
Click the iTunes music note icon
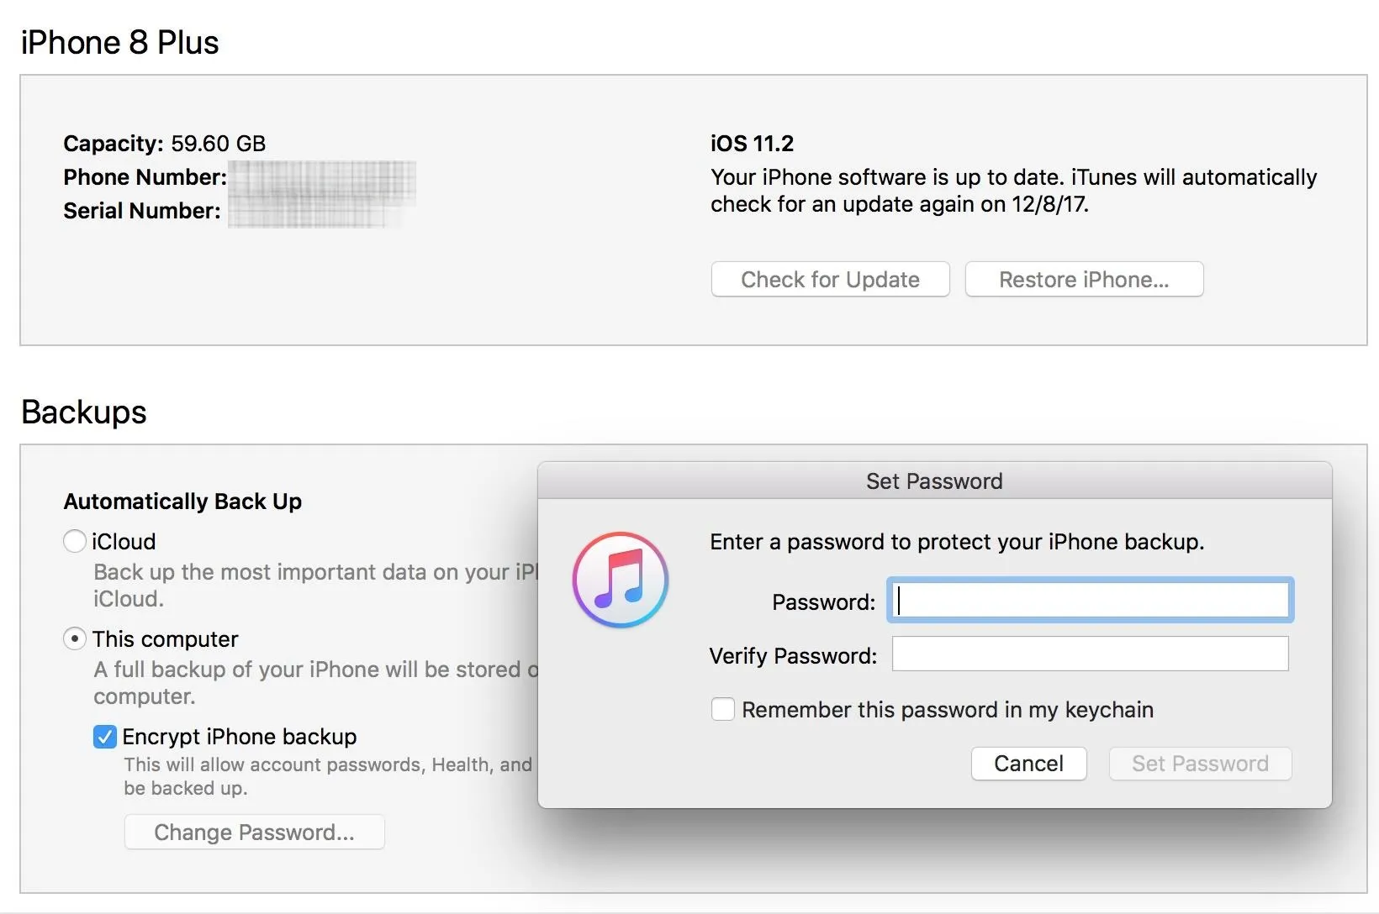click(621, 580)
